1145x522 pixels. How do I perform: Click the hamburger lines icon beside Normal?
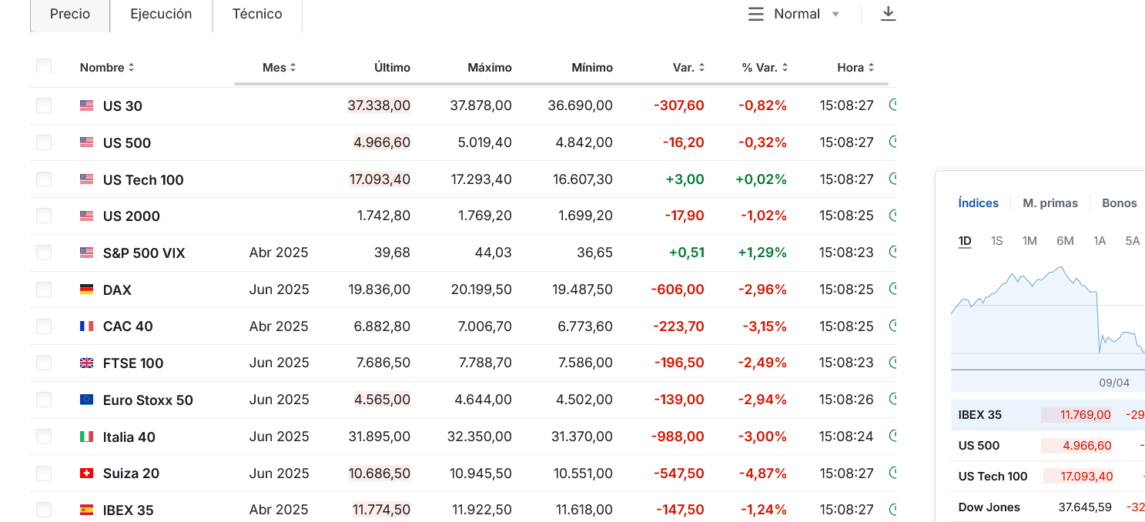(756, 14)
